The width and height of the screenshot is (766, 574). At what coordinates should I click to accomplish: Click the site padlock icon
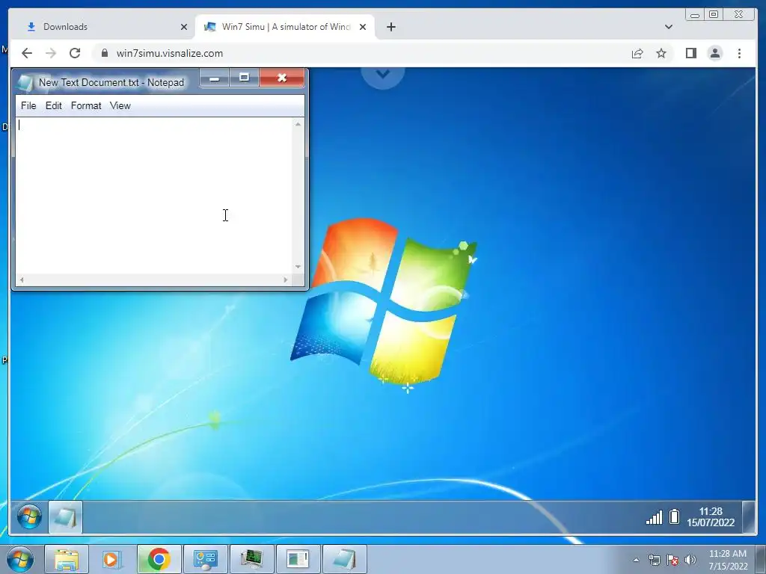[105, 53]
